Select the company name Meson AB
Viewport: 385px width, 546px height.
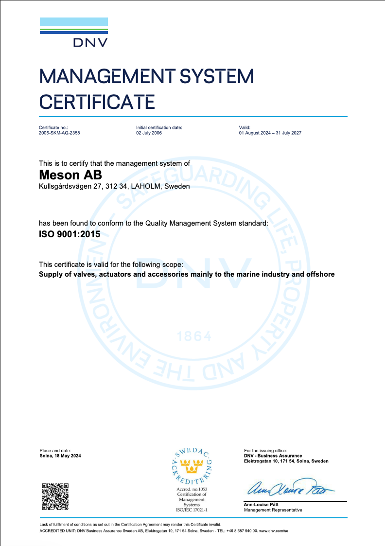(x=70, y=175)
